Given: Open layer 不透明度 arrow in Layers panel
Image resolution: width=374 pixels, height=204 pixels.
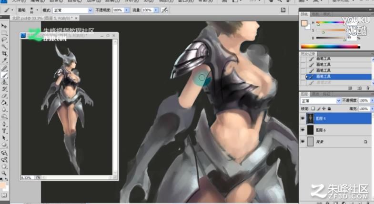Looking at the screenshot, I should (x=372, y=101).
